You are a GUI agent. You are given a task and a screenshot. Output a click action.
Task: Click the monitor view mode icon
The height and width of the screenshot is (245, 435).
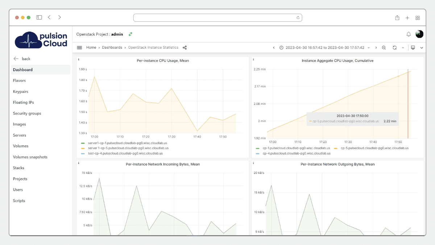tap(413, 48)
